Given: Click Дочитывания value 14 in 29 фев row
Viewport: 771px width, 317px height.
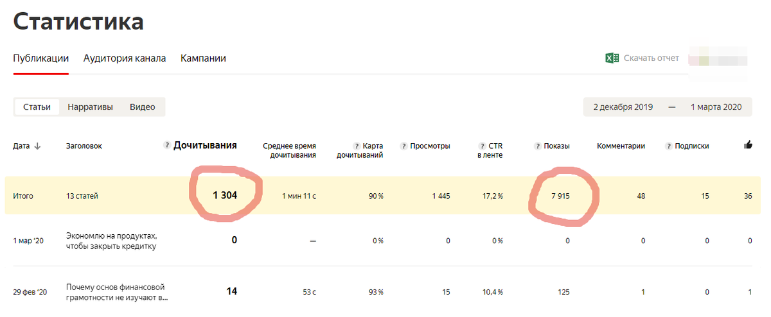Looking at the screenshot, I should coord(232,291).
